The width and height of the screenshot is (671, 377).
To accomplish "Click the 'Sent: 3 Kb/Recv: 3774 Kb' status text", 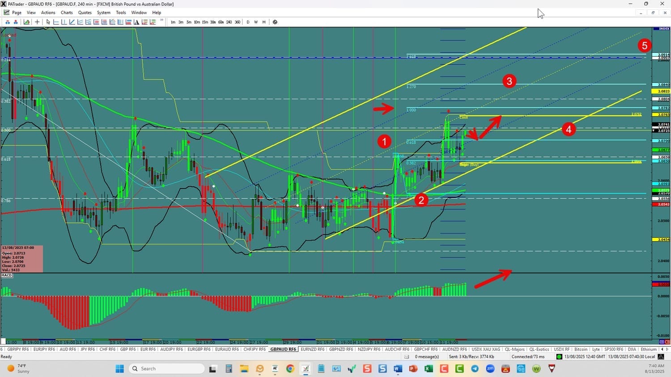I will click(471, 356).
